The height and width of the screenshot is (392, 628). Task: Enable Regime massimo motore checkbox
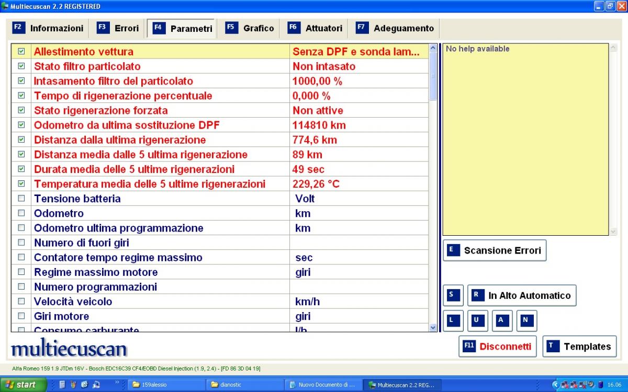(21, 272)
